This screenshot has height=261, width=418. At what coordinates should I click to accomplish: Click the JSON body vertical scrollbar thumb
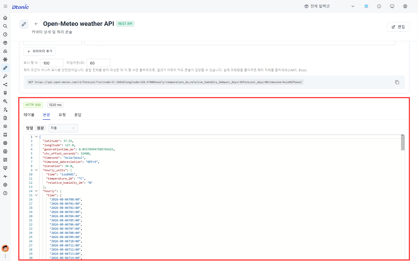pyautogui.click(x=403, y=143)
